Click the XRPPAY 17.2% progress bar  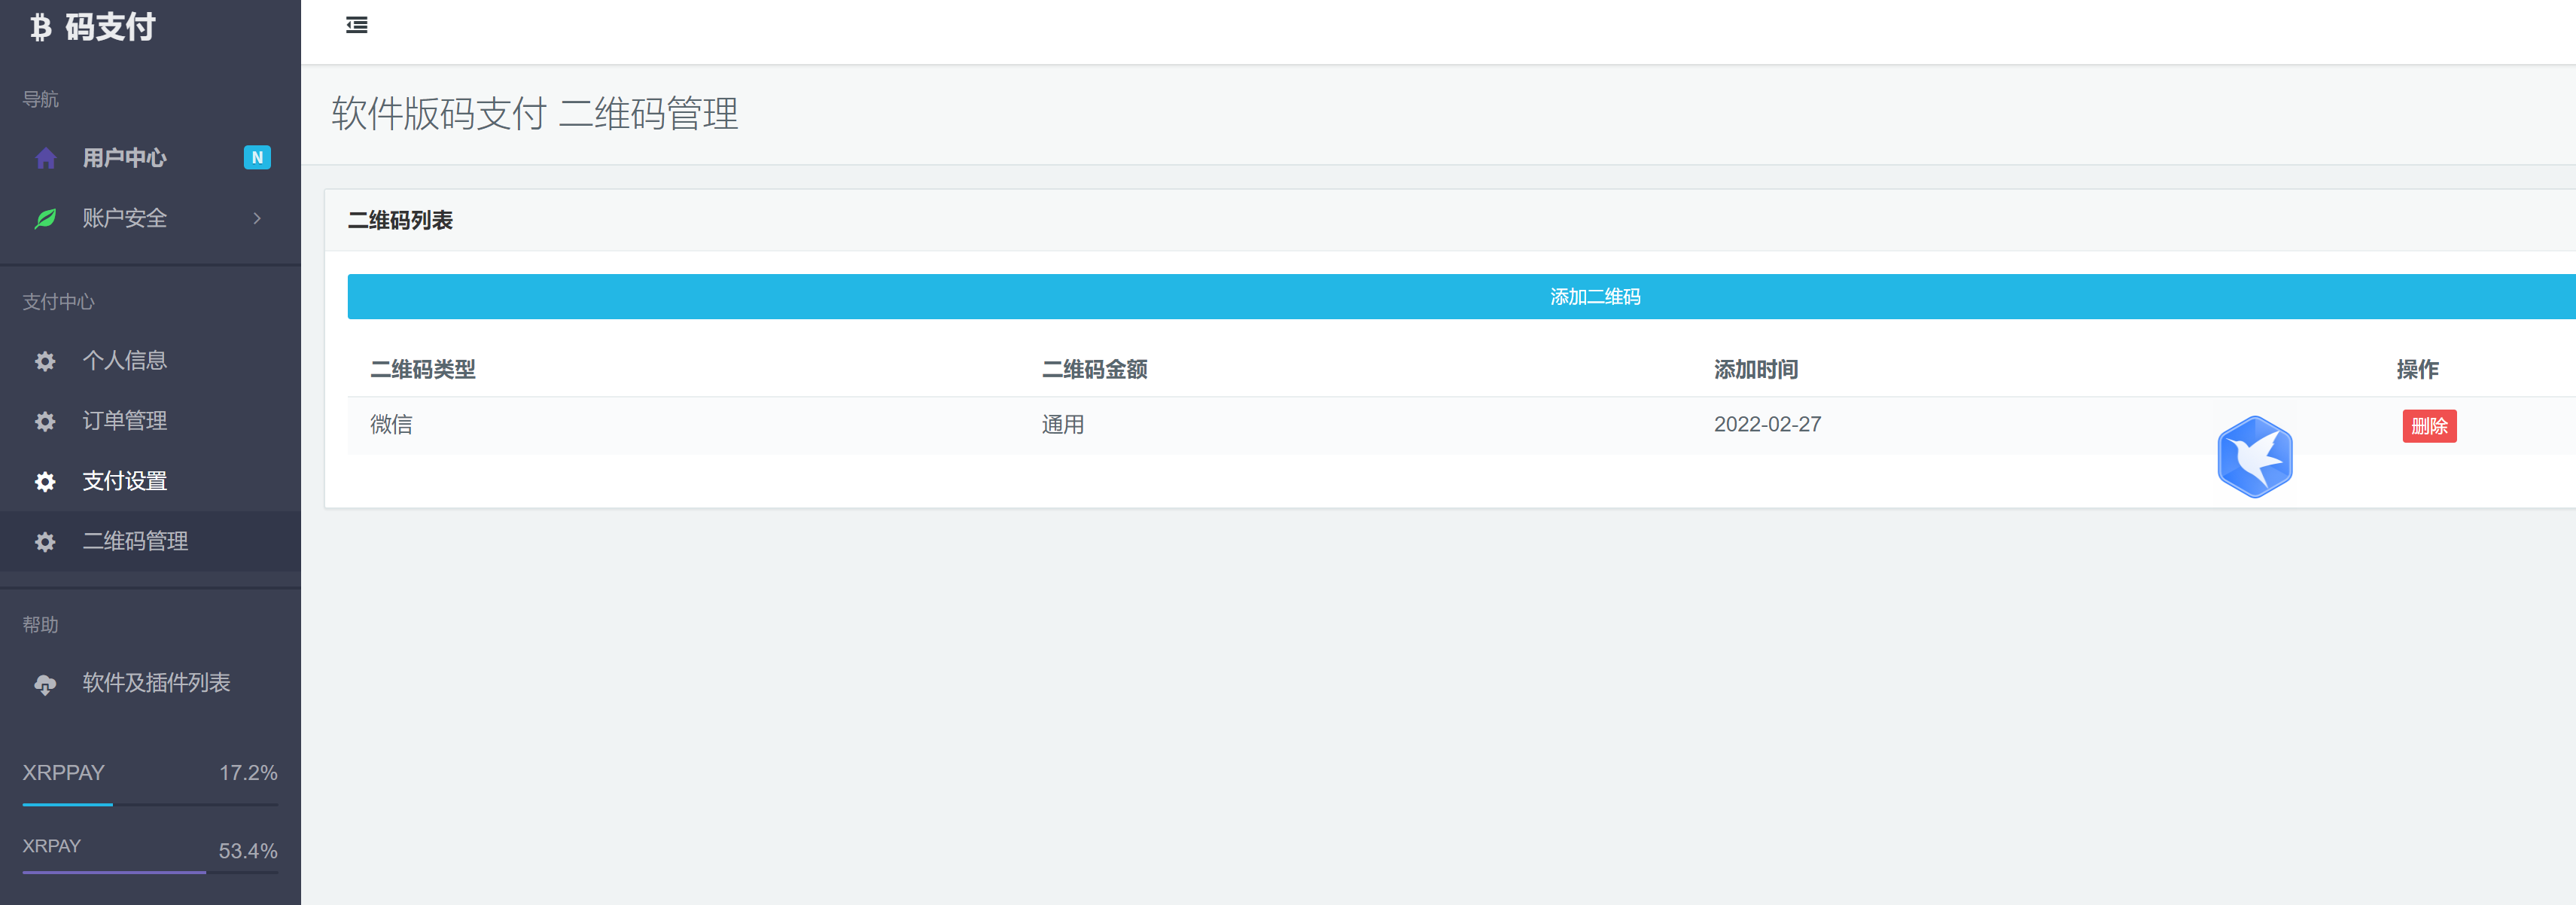point(150,804)
